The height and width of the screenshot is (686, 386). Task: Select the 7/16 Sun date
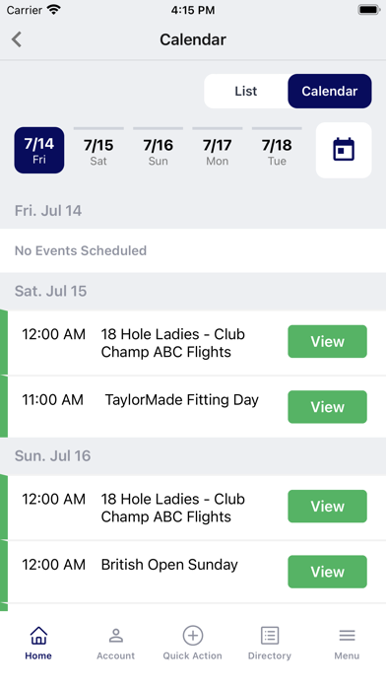[x=159, y=150]
